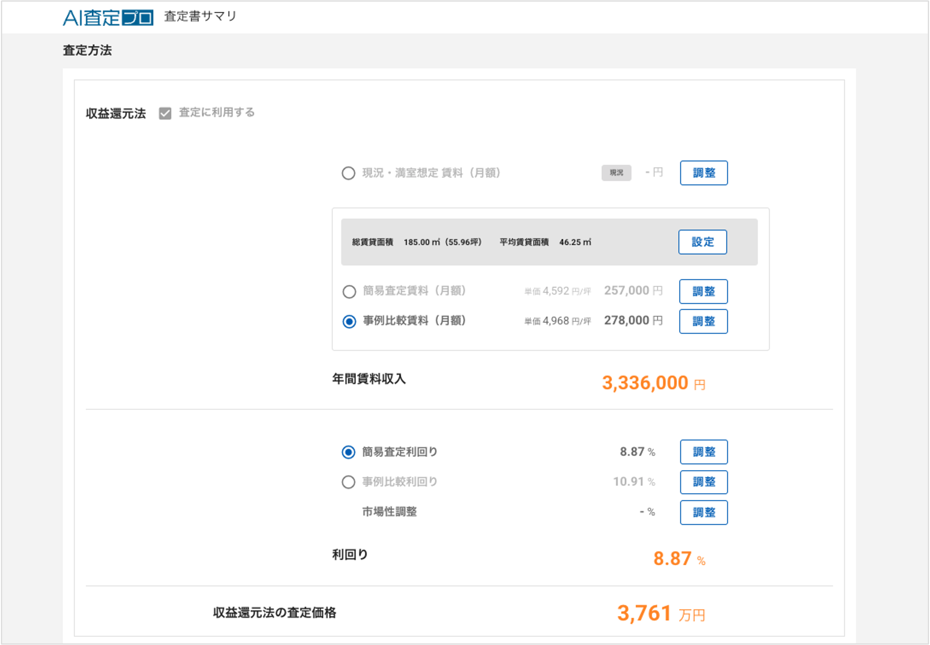Screen dimensions: 930x645
Task: Click 調整 beside 257,000 円
Action: (x=703, y=291)
